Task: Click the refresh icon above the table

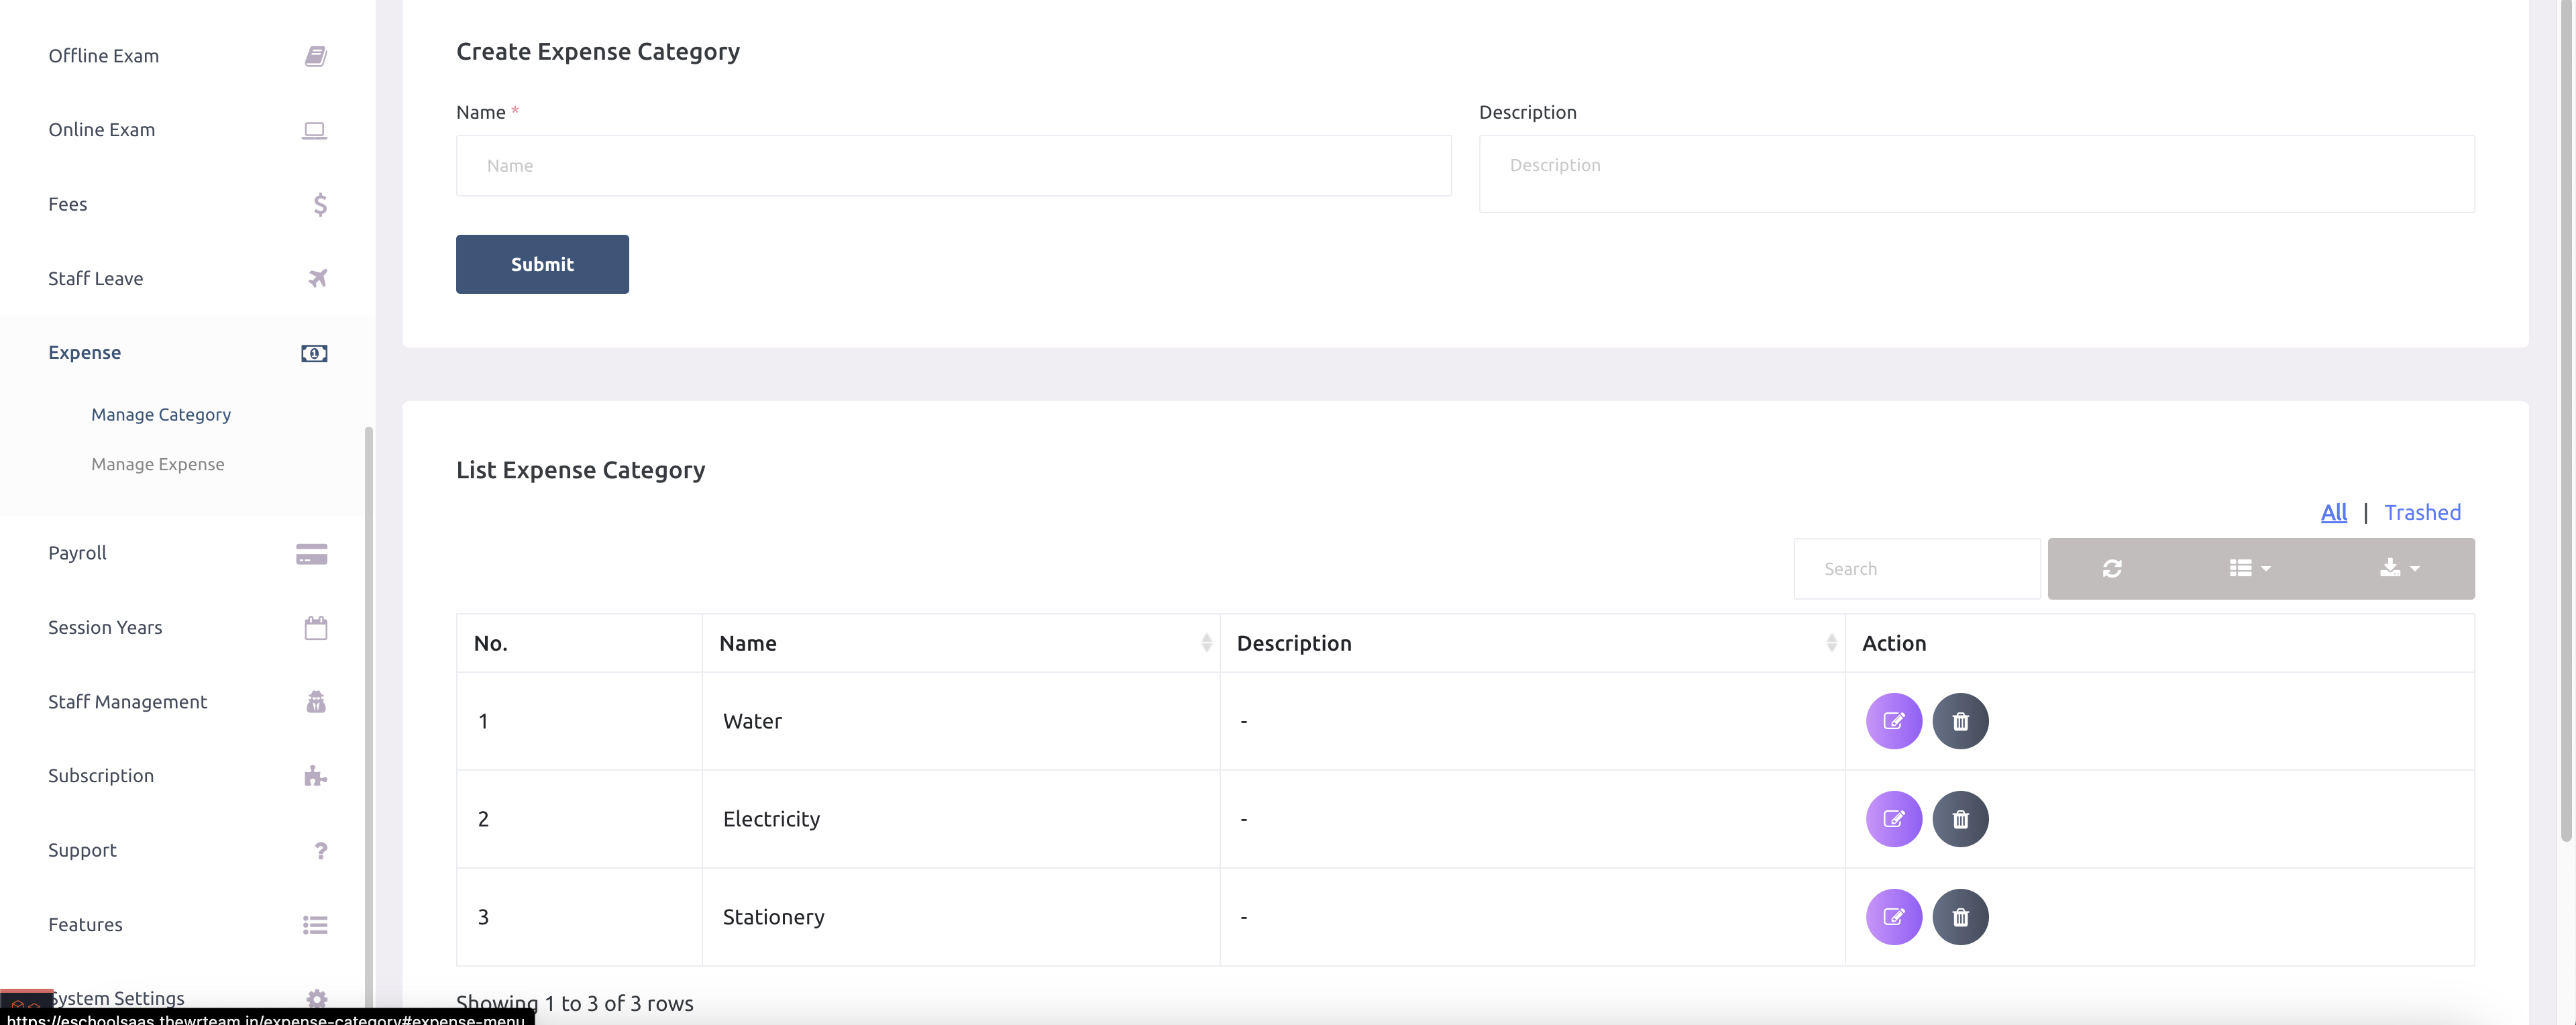Action: [x=2113, y=568]
